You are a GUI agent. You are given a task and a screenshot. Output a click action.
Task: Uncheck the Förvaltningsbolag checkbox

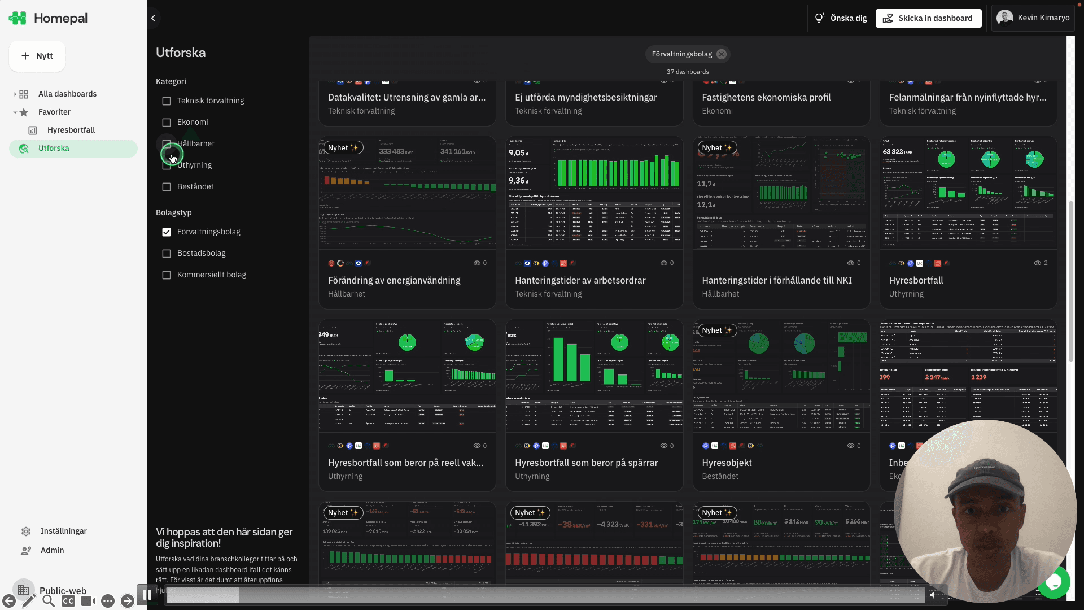point(167,232)
